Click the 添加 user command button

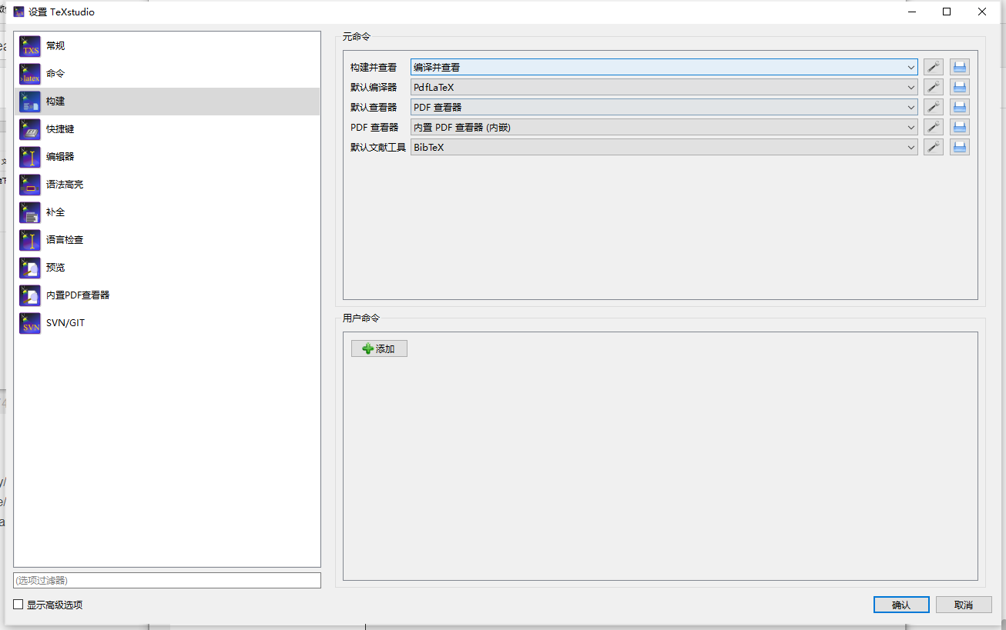coord(379,348)
